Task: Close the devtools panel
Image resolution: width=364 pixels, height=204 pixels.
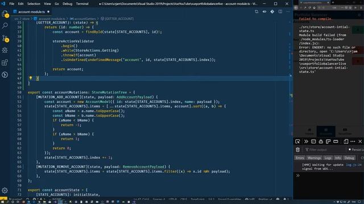Action: (360, 141)
